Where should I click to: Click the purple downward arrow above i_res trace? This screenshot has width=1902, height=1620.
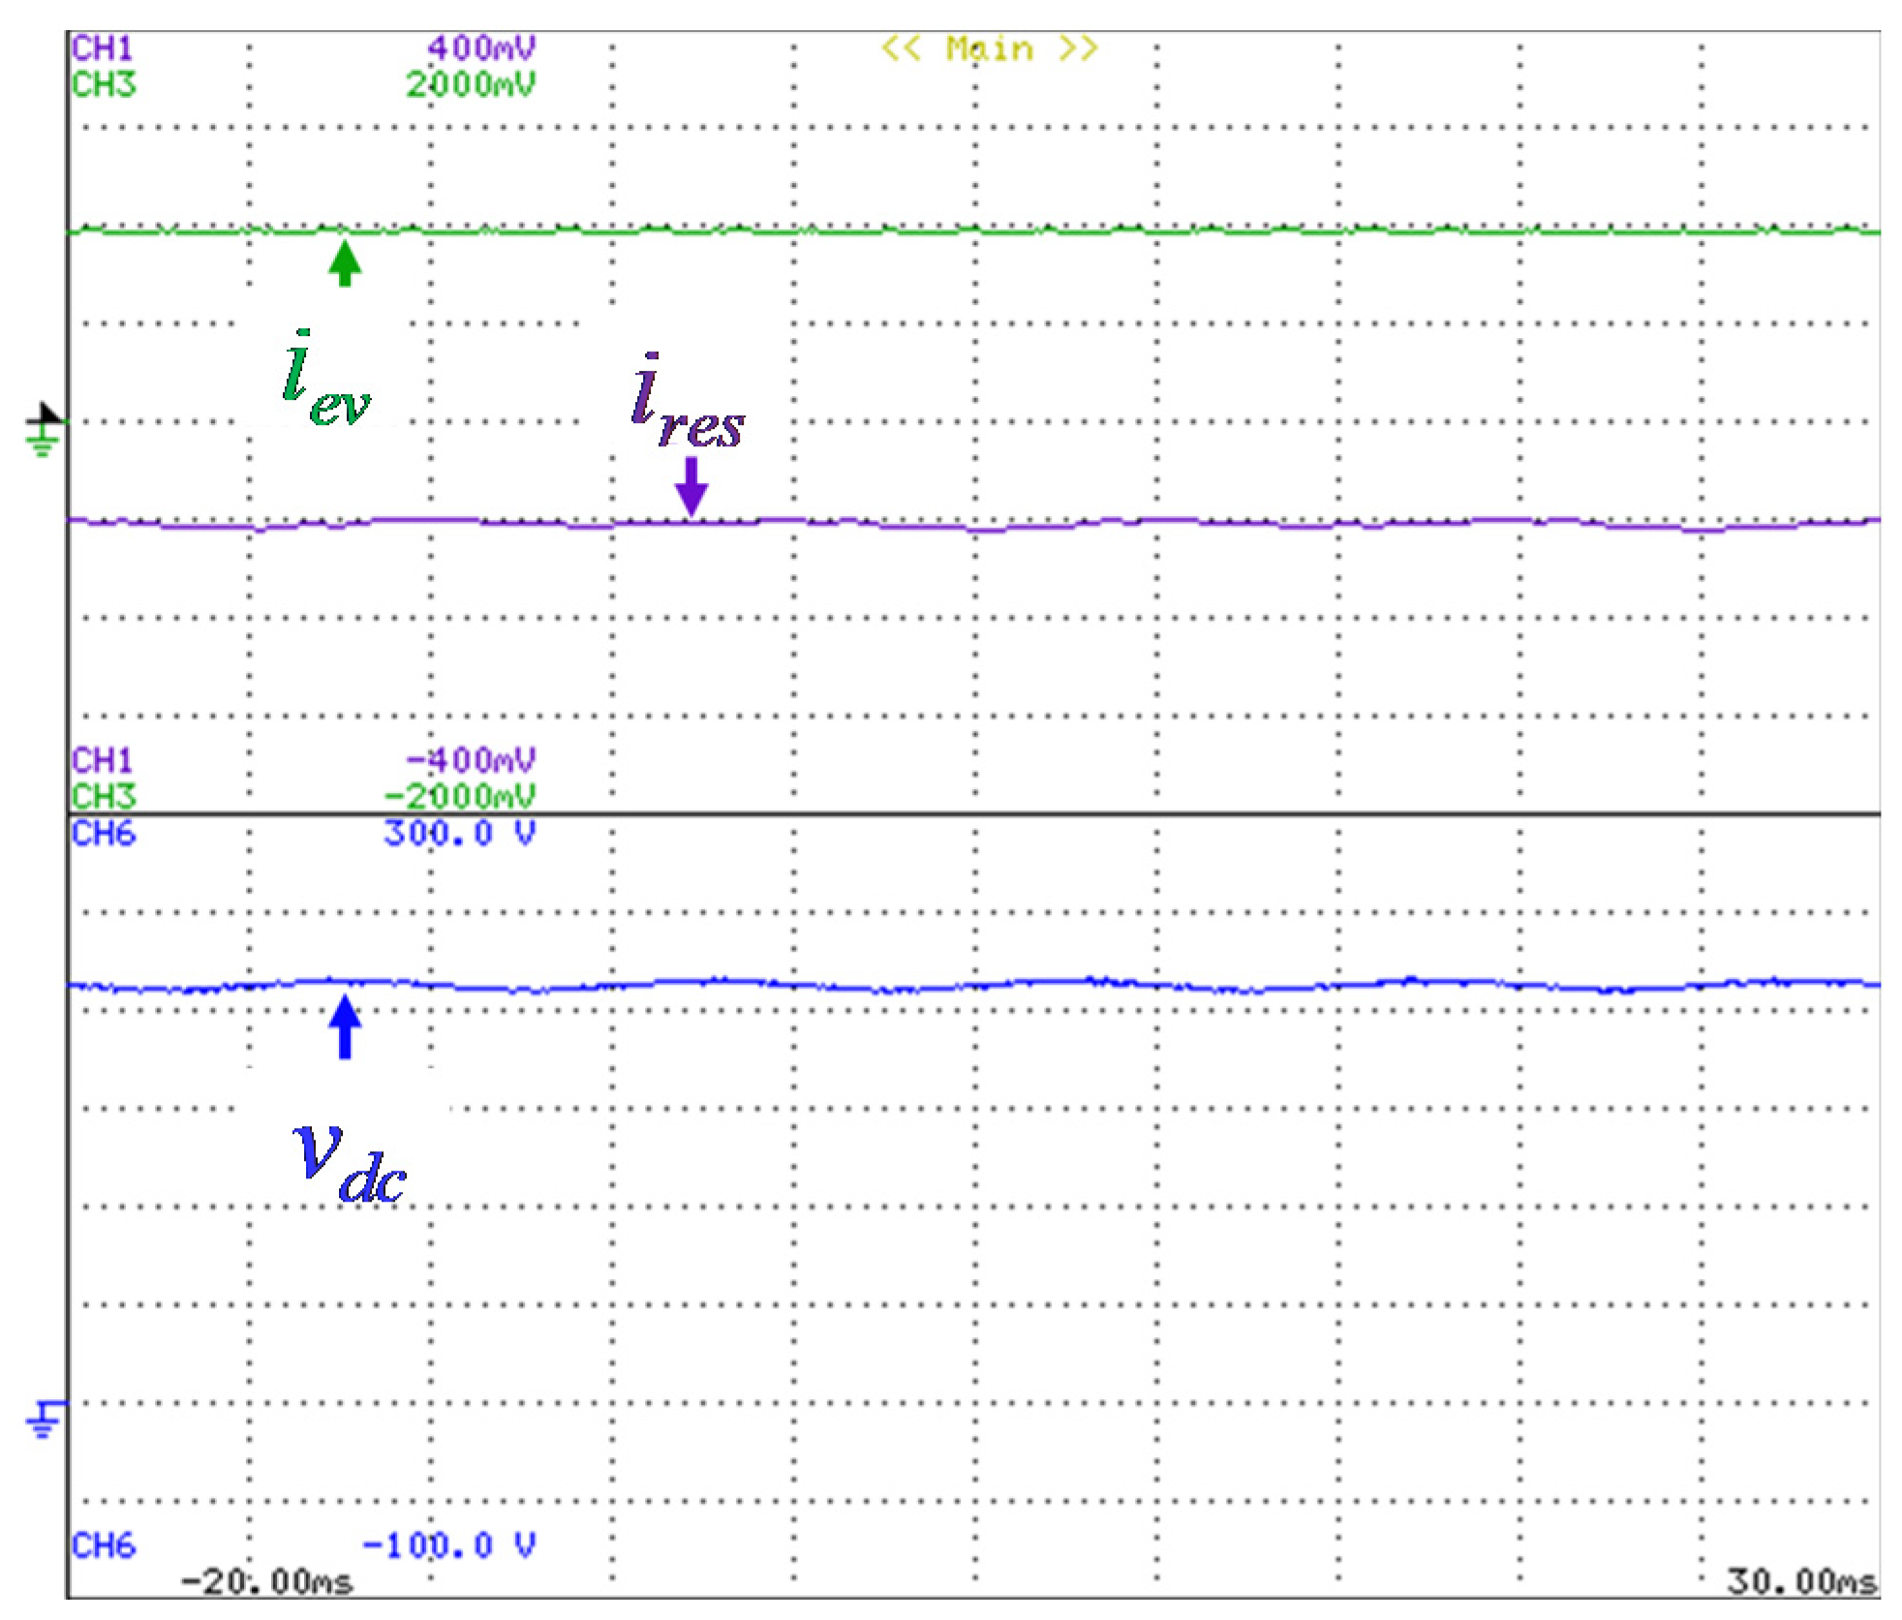690,486
